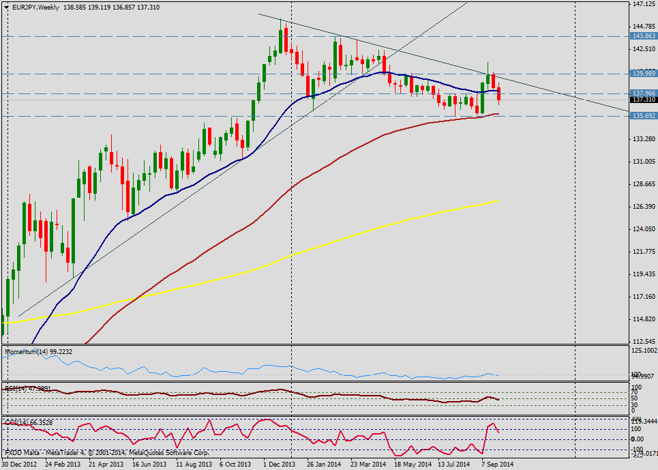Click the 1 Dec 2013 date label
The height and width of the screenshot is (470, 658).
tap(281, 464)
